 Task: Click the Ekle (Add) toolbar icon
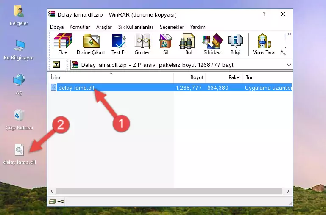(x=63, y=44)
